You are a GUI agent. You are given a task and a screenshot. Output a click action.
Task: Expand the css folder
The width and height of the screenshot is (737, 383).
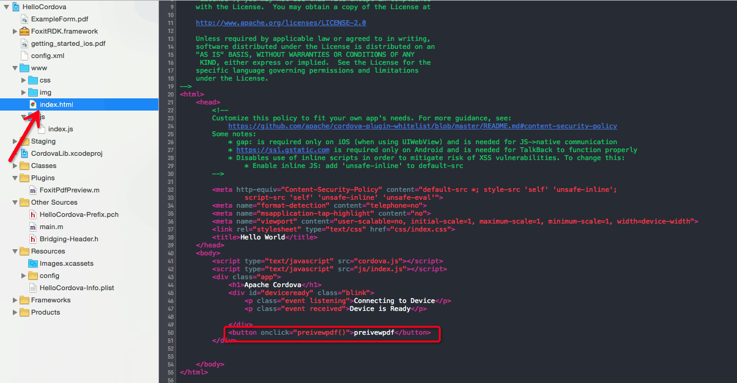[x=24, y=80]
